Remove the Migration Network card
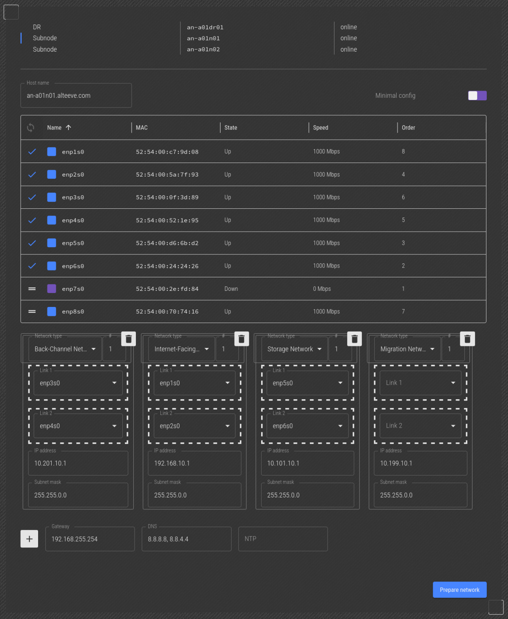The width and height of the screenshot is (508, 619). (467, 339)
